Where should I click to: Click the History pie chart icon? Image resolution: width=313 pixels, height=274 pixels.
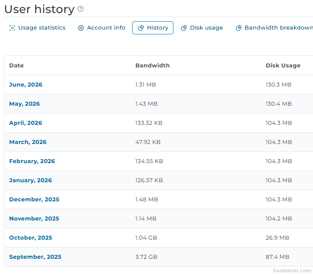tap(141, 28)
